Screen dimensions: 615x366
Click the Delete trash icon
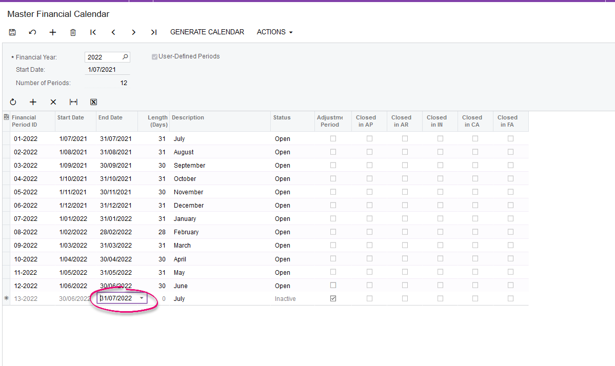coord(73,32)
